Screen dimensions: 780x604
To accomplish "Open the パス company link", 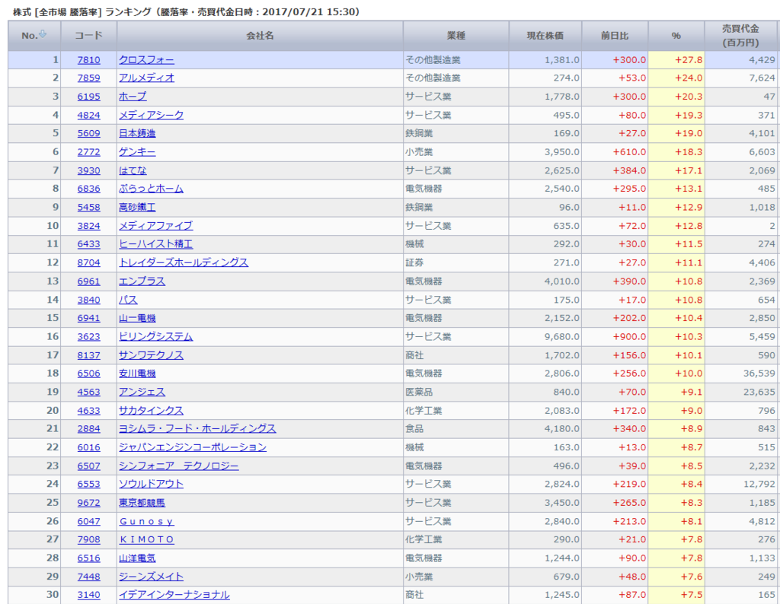I will point(128,300).
